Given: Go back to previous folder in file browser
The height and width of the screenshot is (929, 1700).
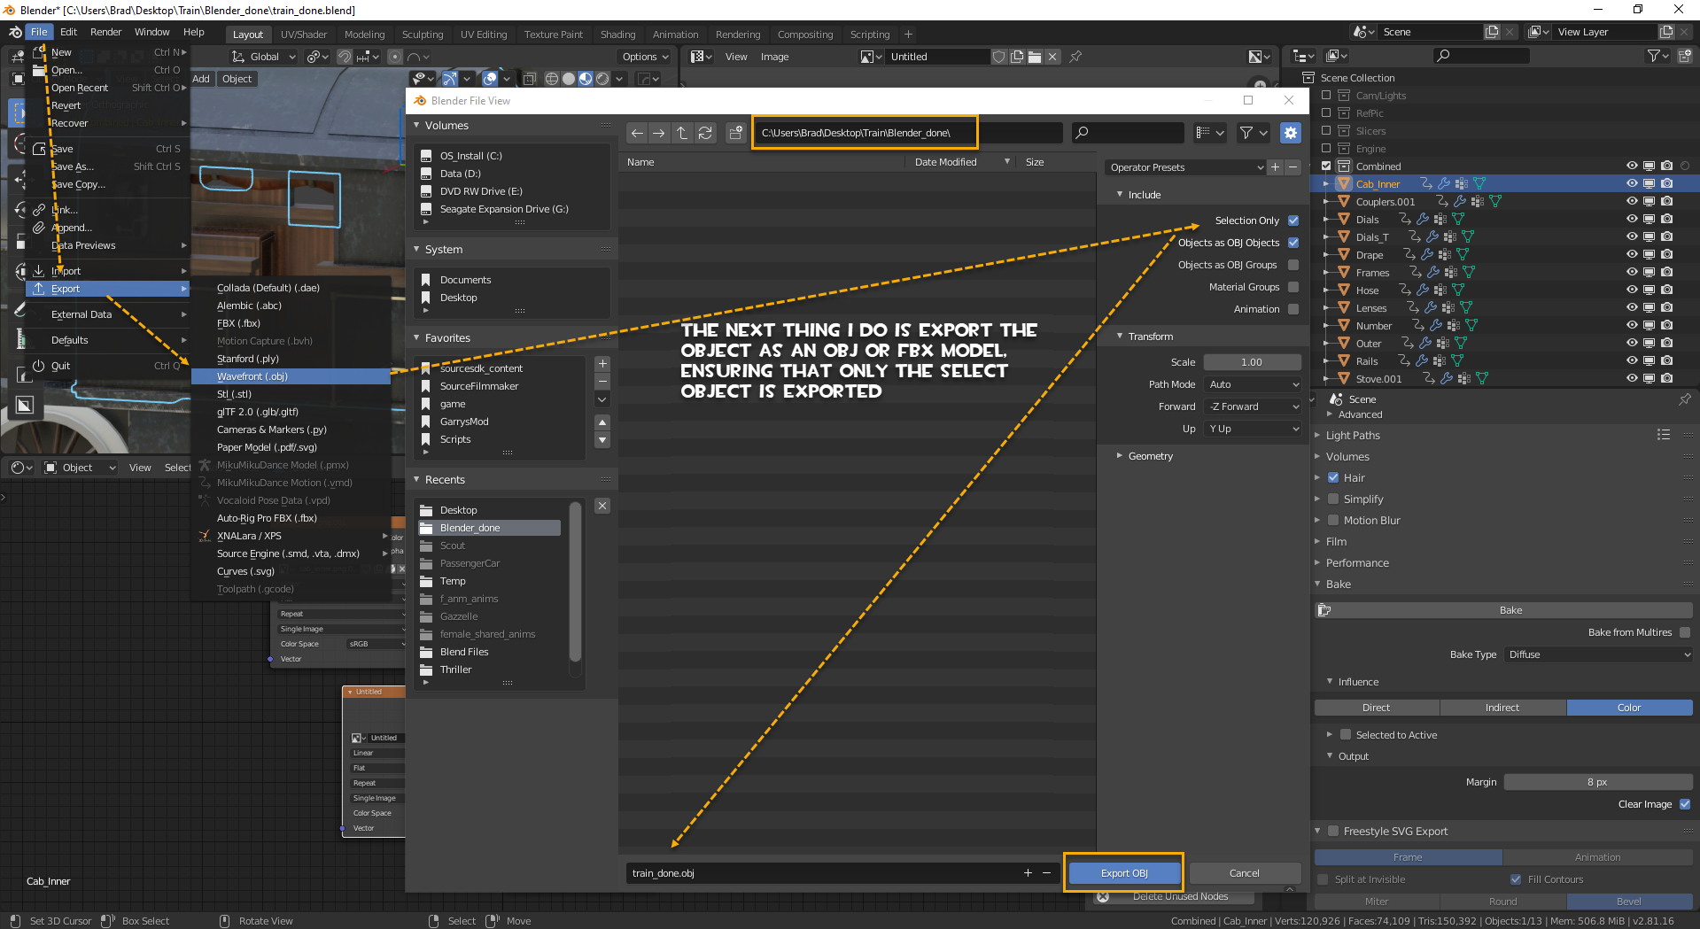Looking at the screenshot, I should coord(637,133).
